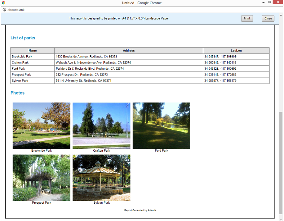Click address Wabash Ave & Independence Ave
This screenshot has height=221, width=284.
(93, 62)
